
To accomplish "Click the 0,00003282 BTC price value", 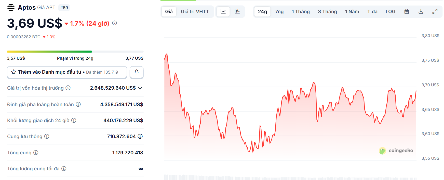I will point(24,37).
